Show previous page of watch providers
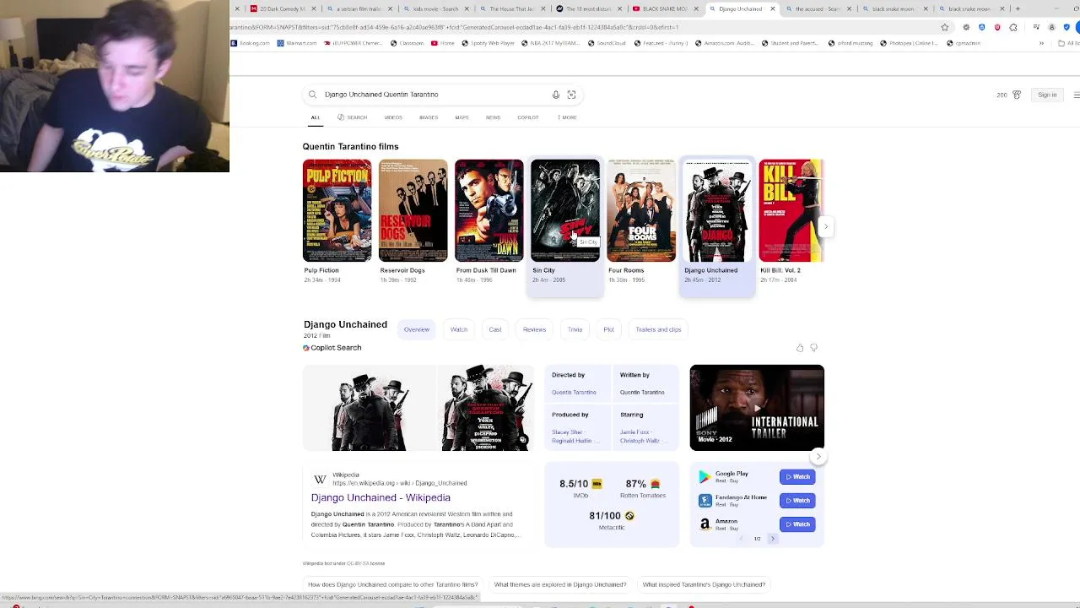The width and height of the screenshot is (1080, 608). 742,539
